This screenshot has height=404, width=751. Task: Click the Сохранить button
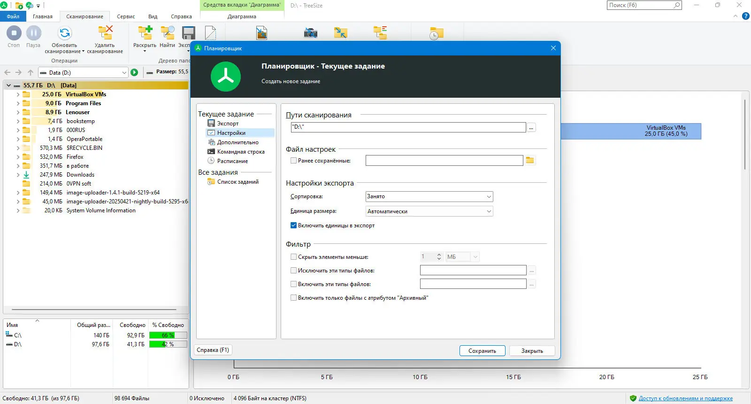(x=482, y=351)
